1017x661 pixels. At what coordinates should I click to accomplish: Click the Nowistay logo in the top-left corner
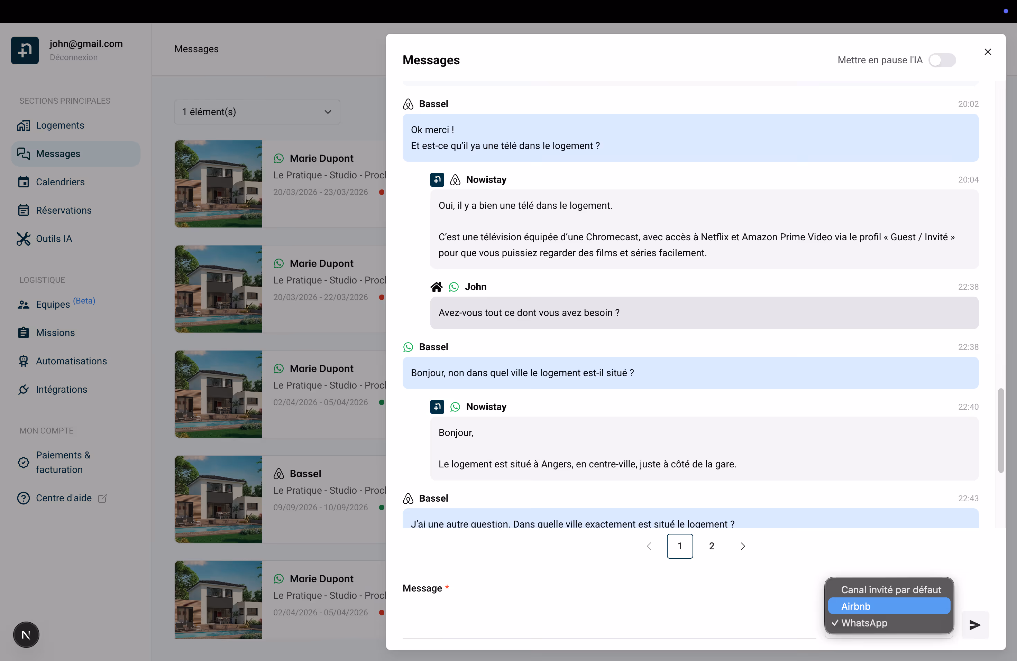click(24, 50)
